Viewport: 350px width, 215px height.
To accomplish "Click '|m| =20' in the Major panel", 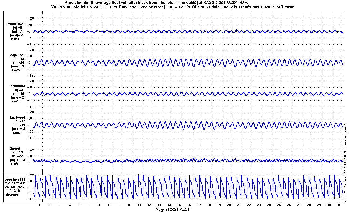I will 19,63.
